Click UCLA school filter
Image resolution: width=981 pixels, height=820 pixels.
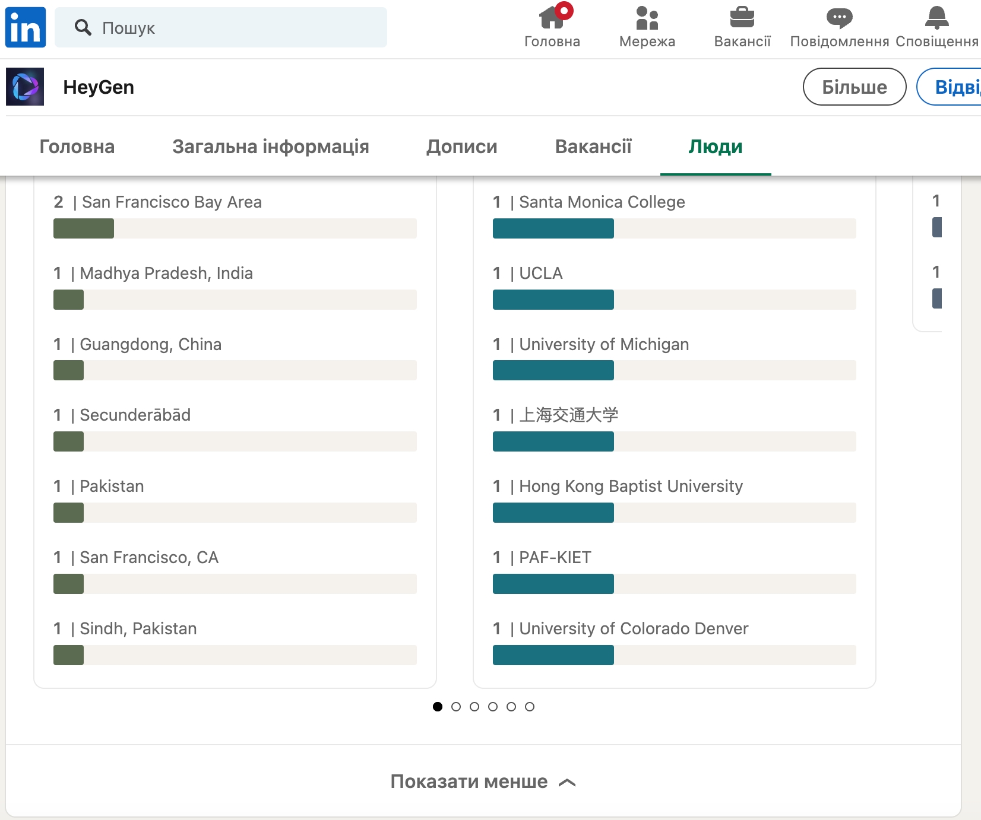pos(675,287)
